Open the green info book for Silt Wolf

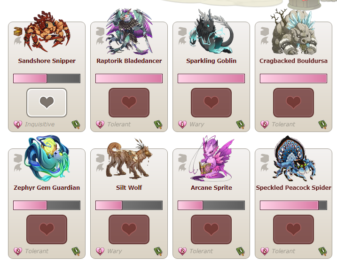pos(158,251)
